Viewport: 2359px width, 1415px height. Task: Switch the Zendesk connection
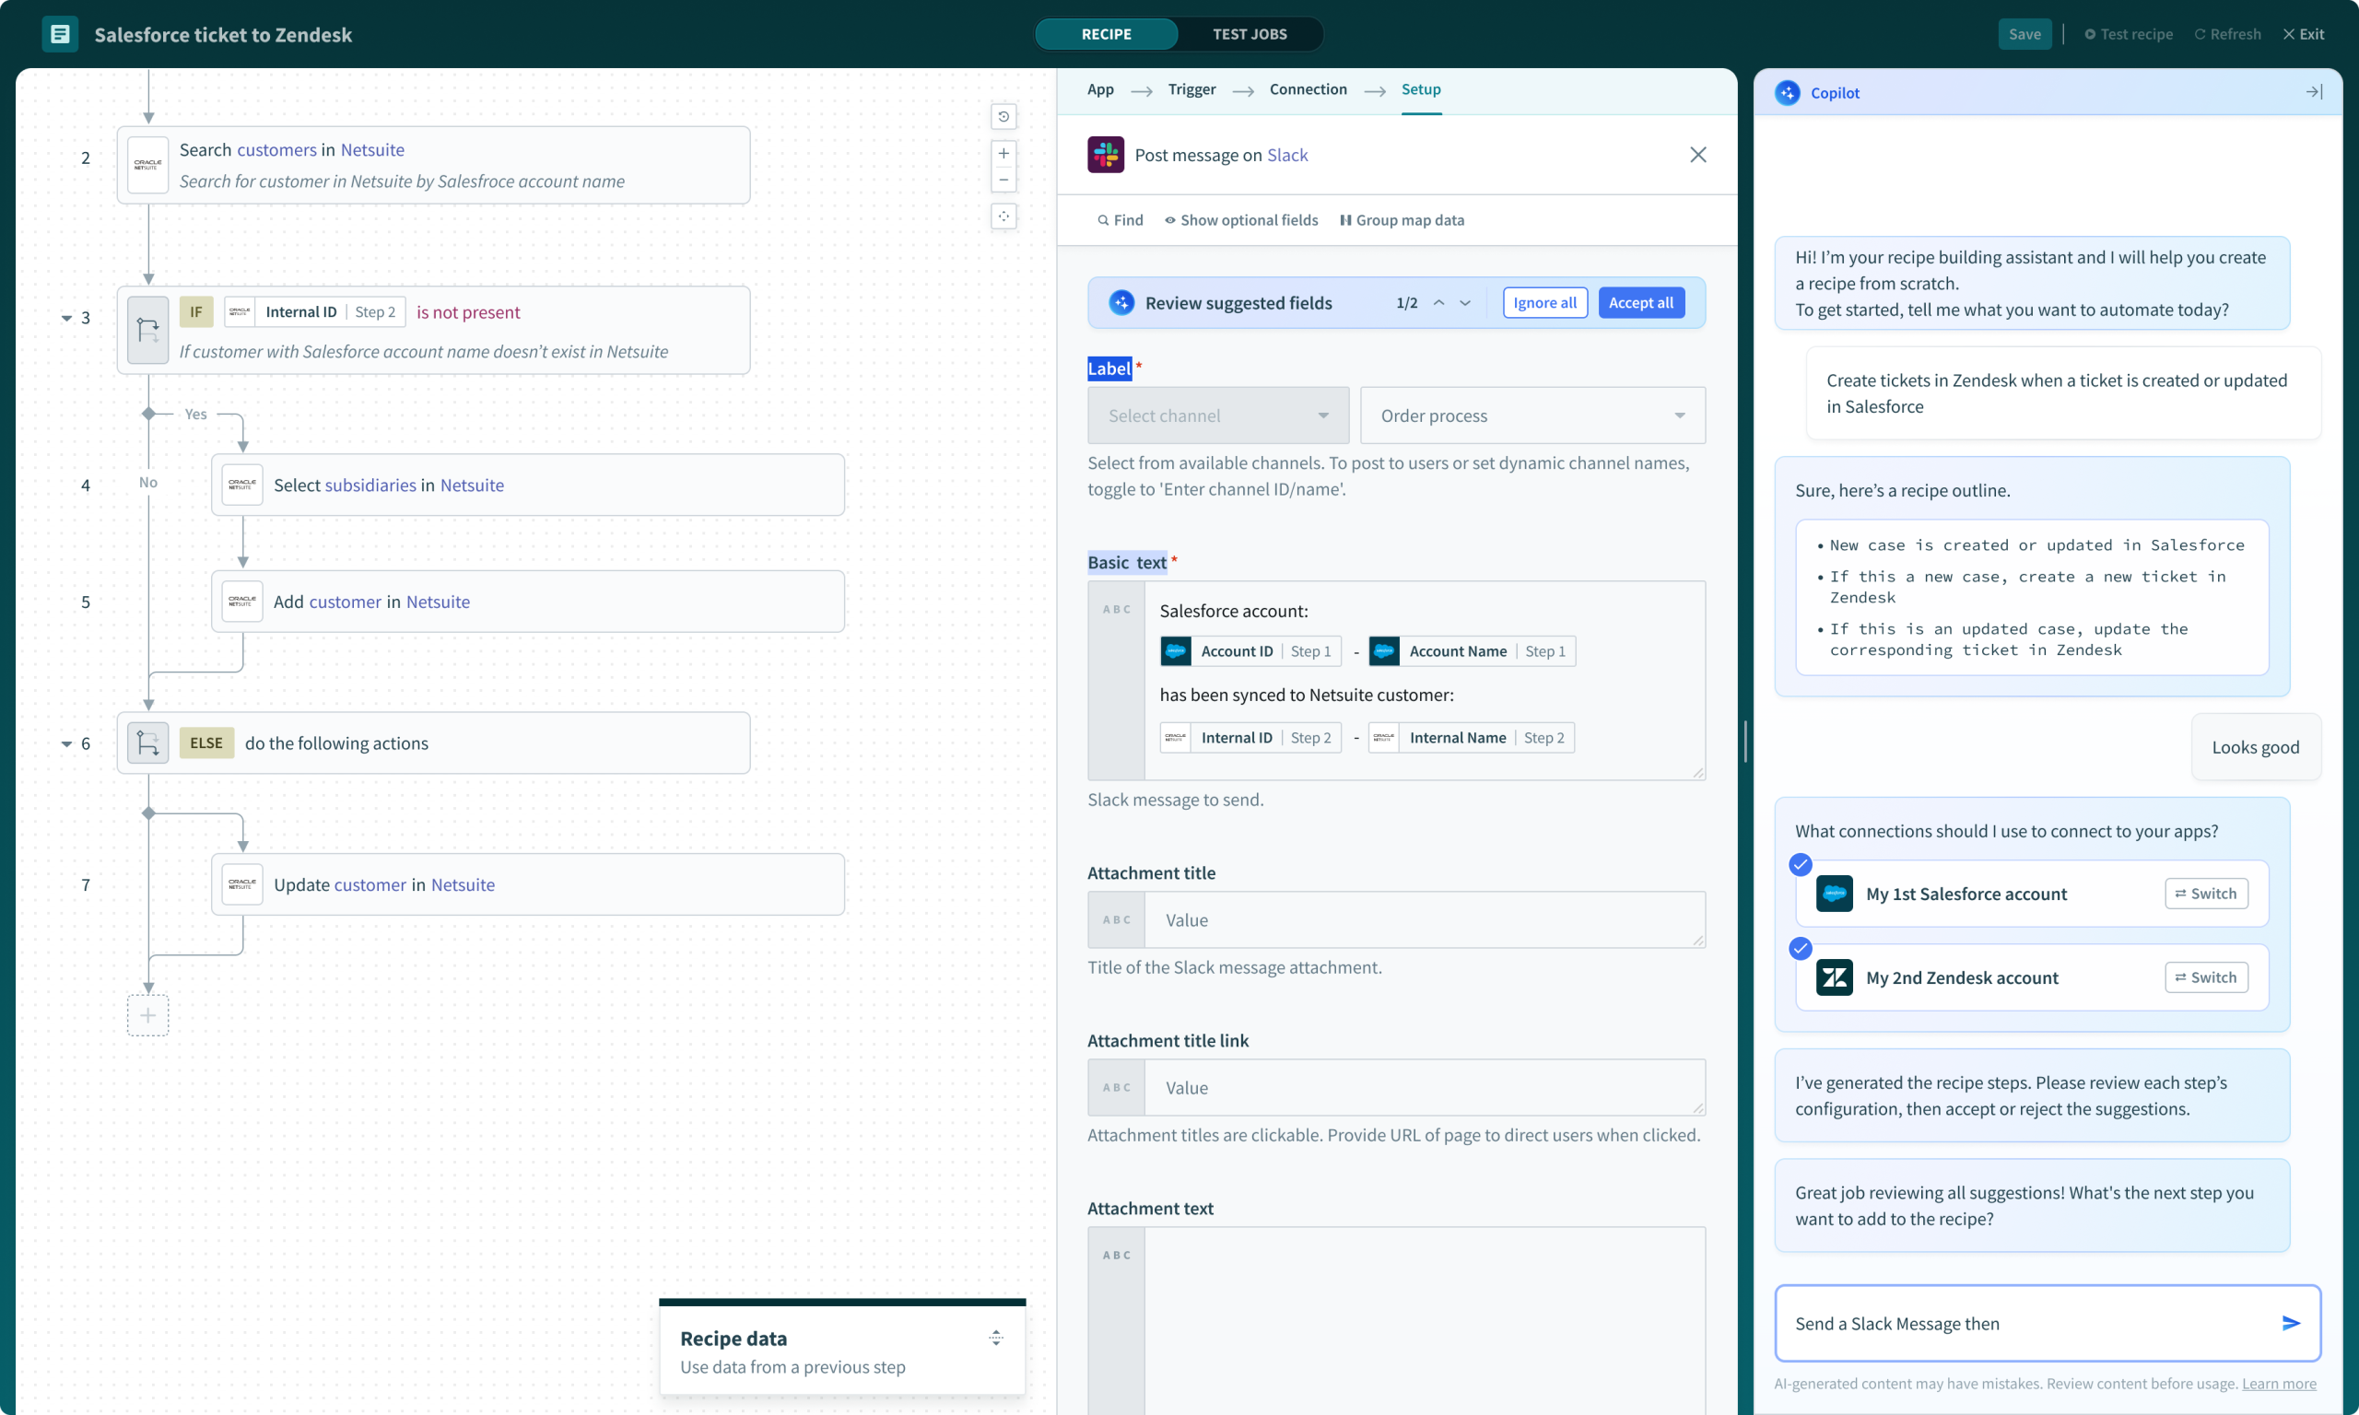tap(2205, 977)
